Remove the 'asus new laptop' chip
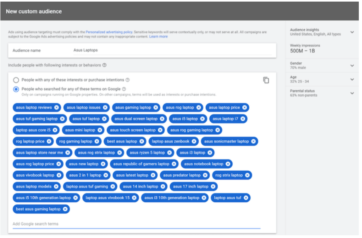Screen dimensions: 362x238 [103, 164]
